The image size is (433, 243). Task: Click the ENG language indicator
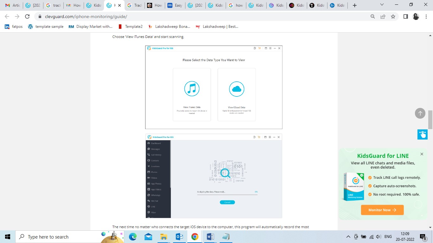pyautogui.click(x=388, y=237)
